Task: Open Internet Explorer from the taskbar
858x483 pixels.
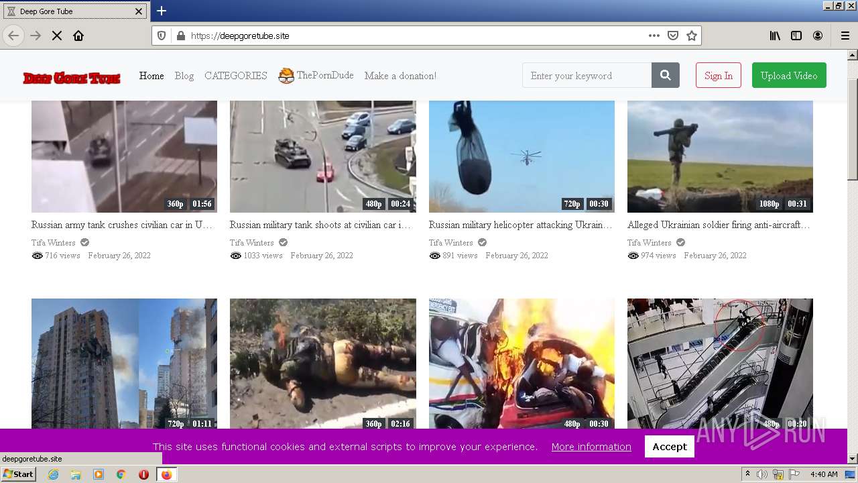Action: (x=54, y=474)
